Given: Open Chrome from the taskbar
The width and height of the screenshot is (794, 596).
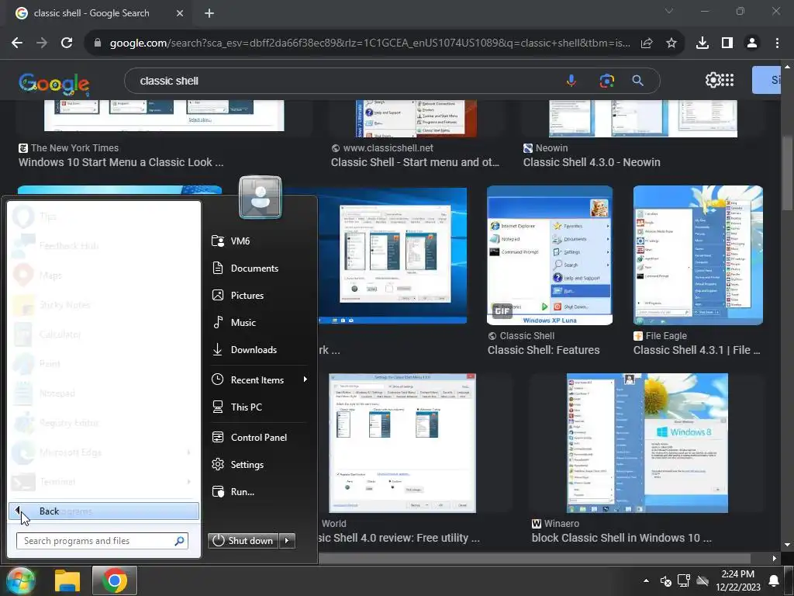Looking at the screenshot, I should [x=115, y=580].
